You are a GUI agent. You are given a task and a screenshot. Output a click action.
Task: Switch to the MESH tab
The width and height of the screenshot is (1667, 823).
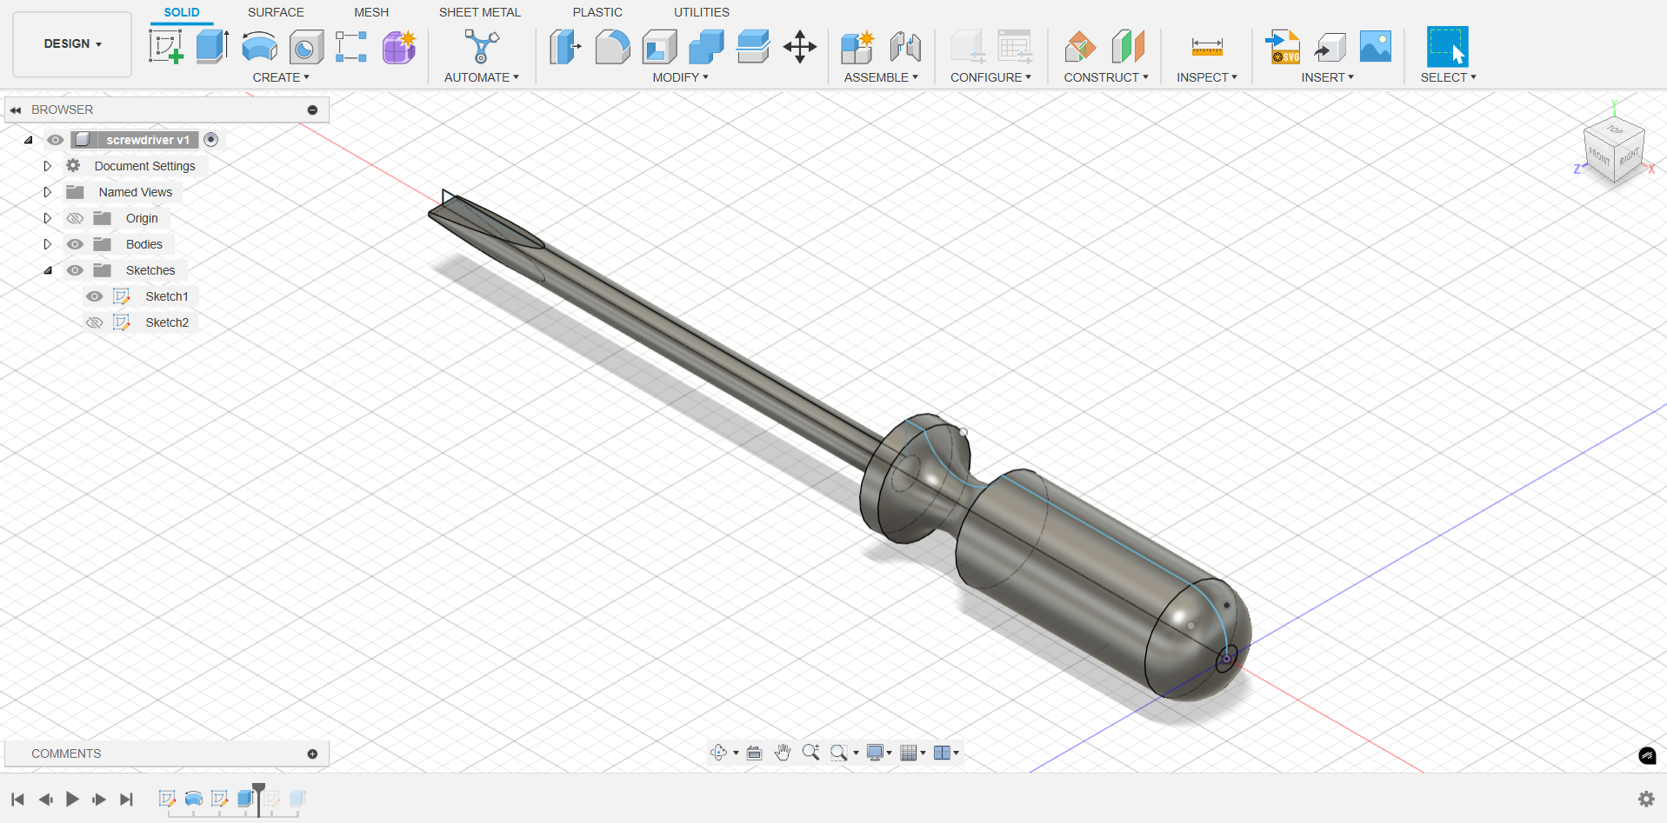[x=371, y=12]
